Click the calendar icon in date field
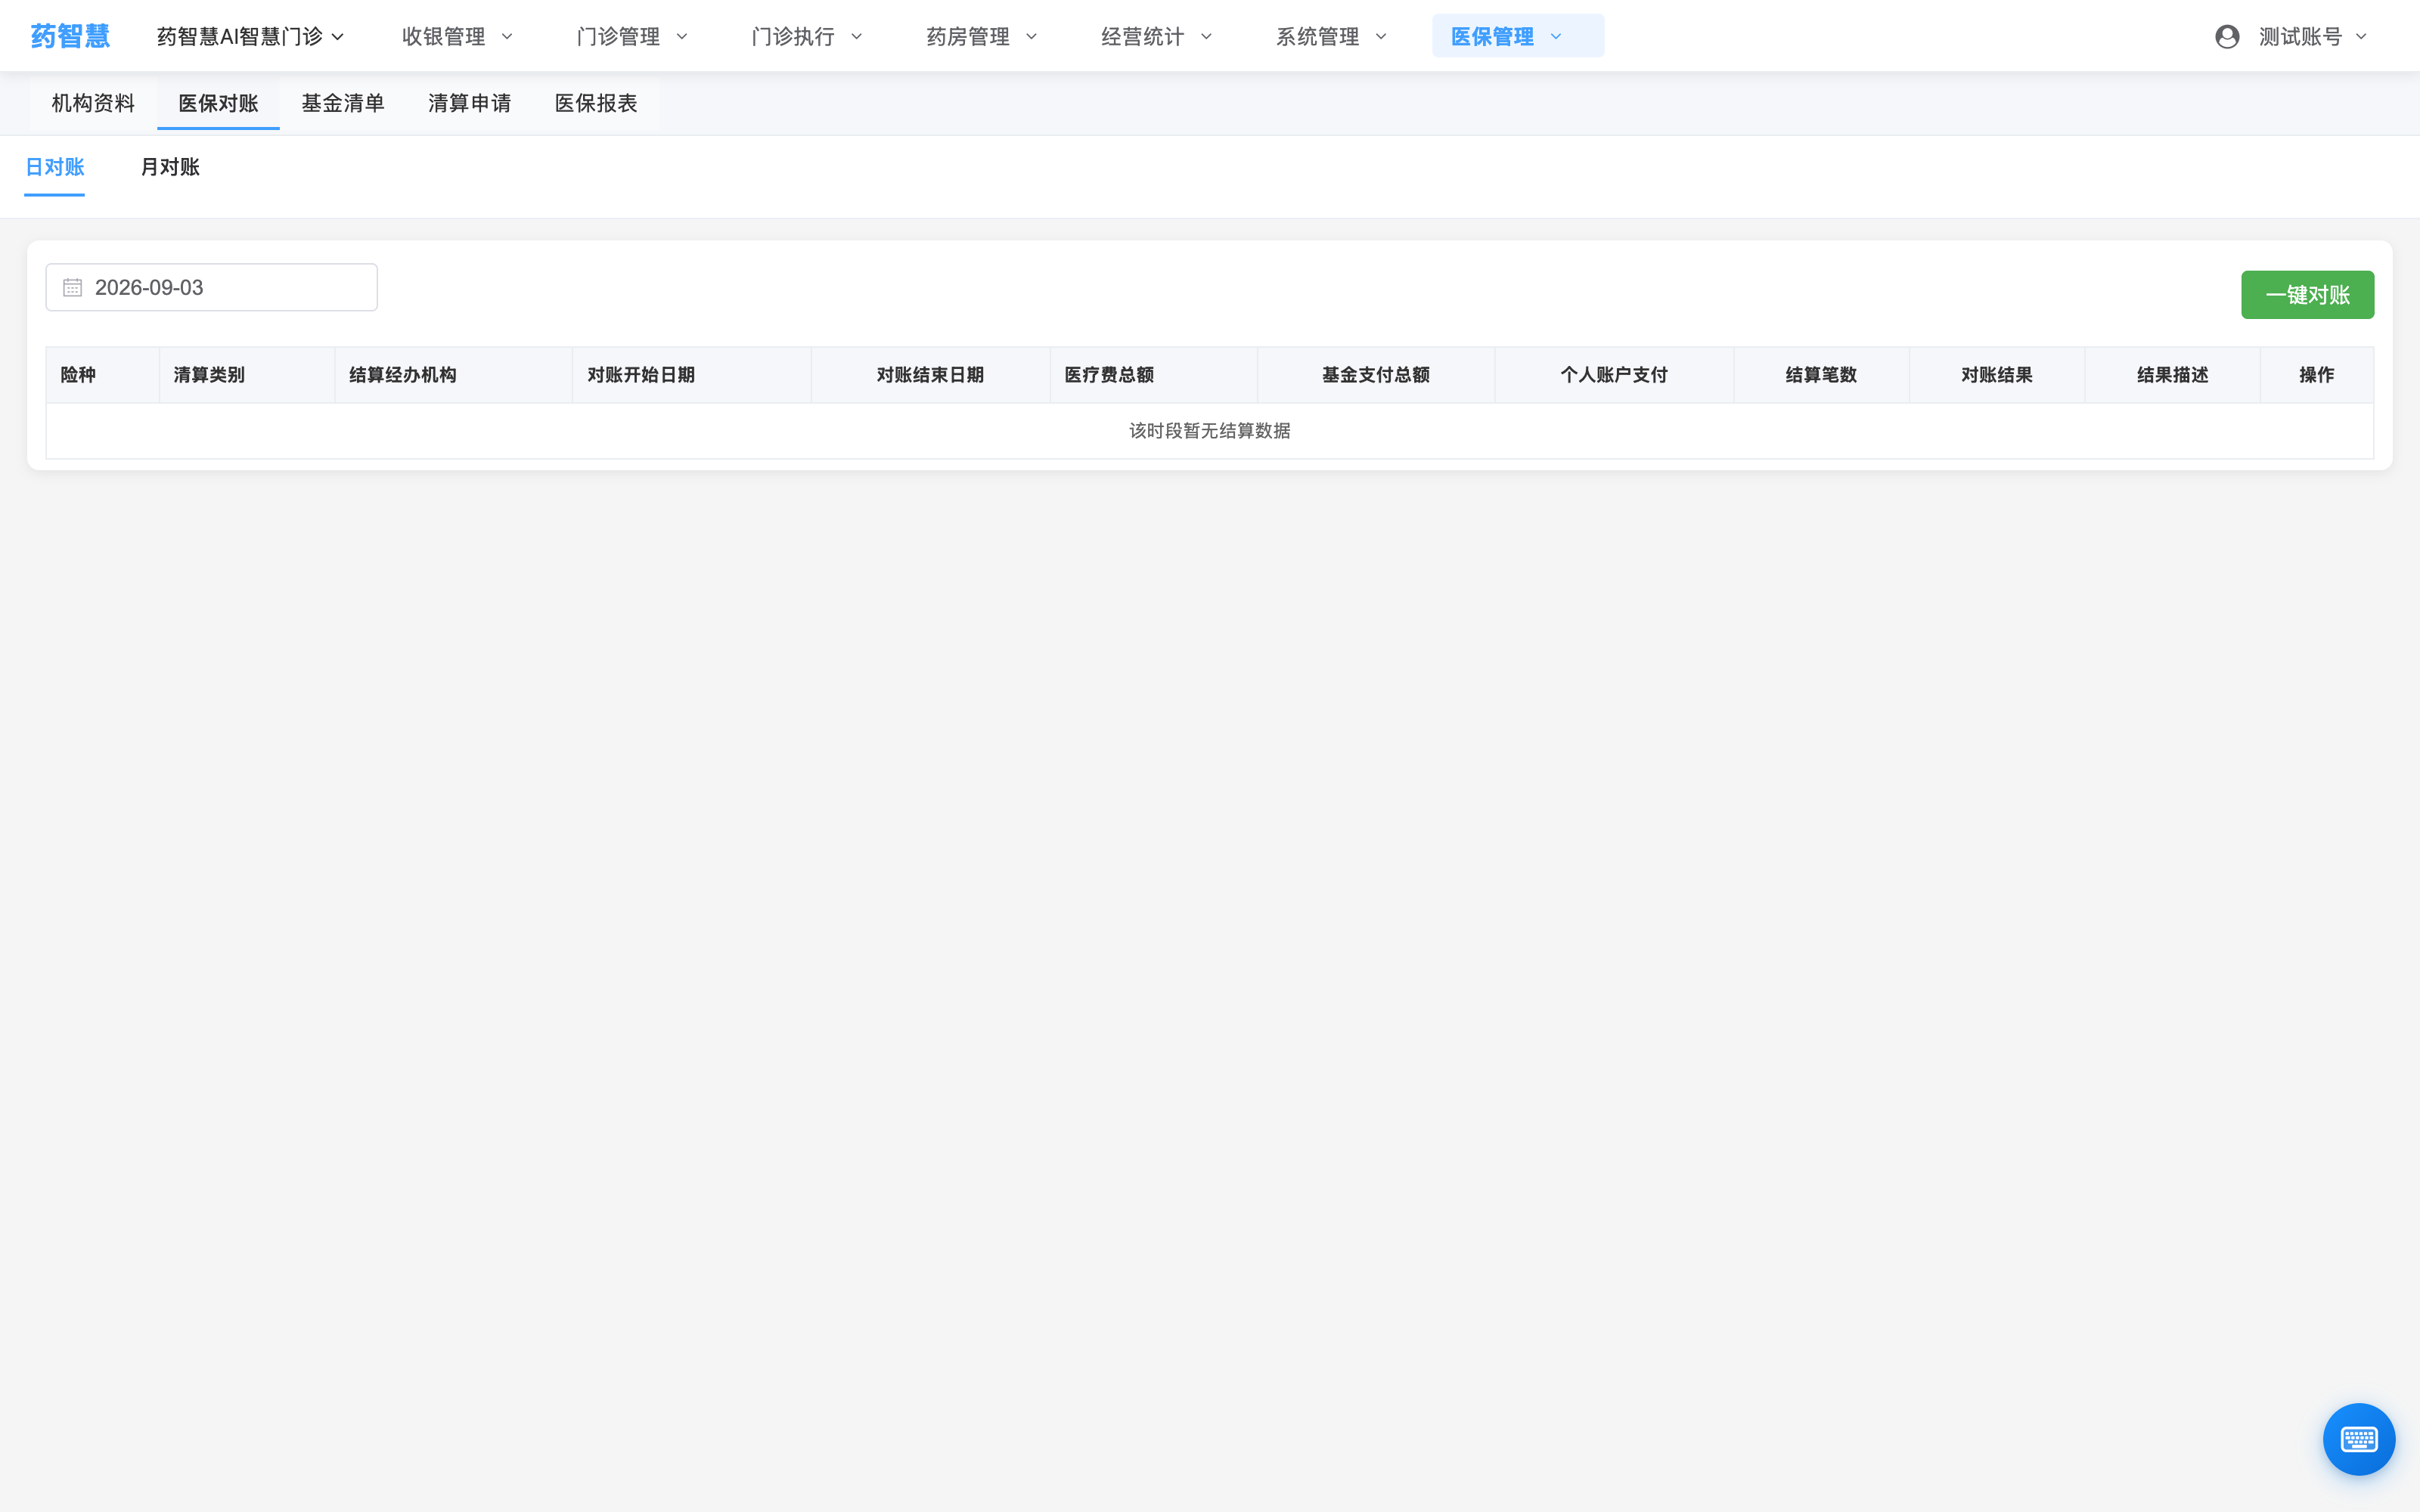The height and width of the screenshot is (1512, 2420). coord(73,288)
